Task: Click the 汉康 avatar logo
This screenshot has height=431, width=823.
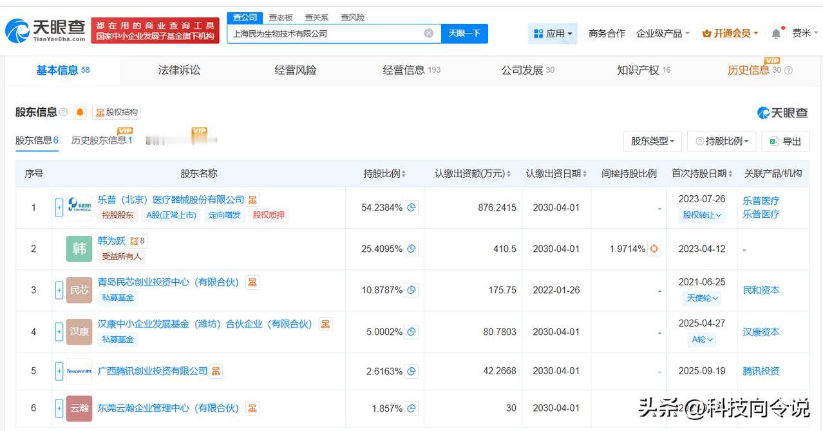Action: tap(79, 332)
